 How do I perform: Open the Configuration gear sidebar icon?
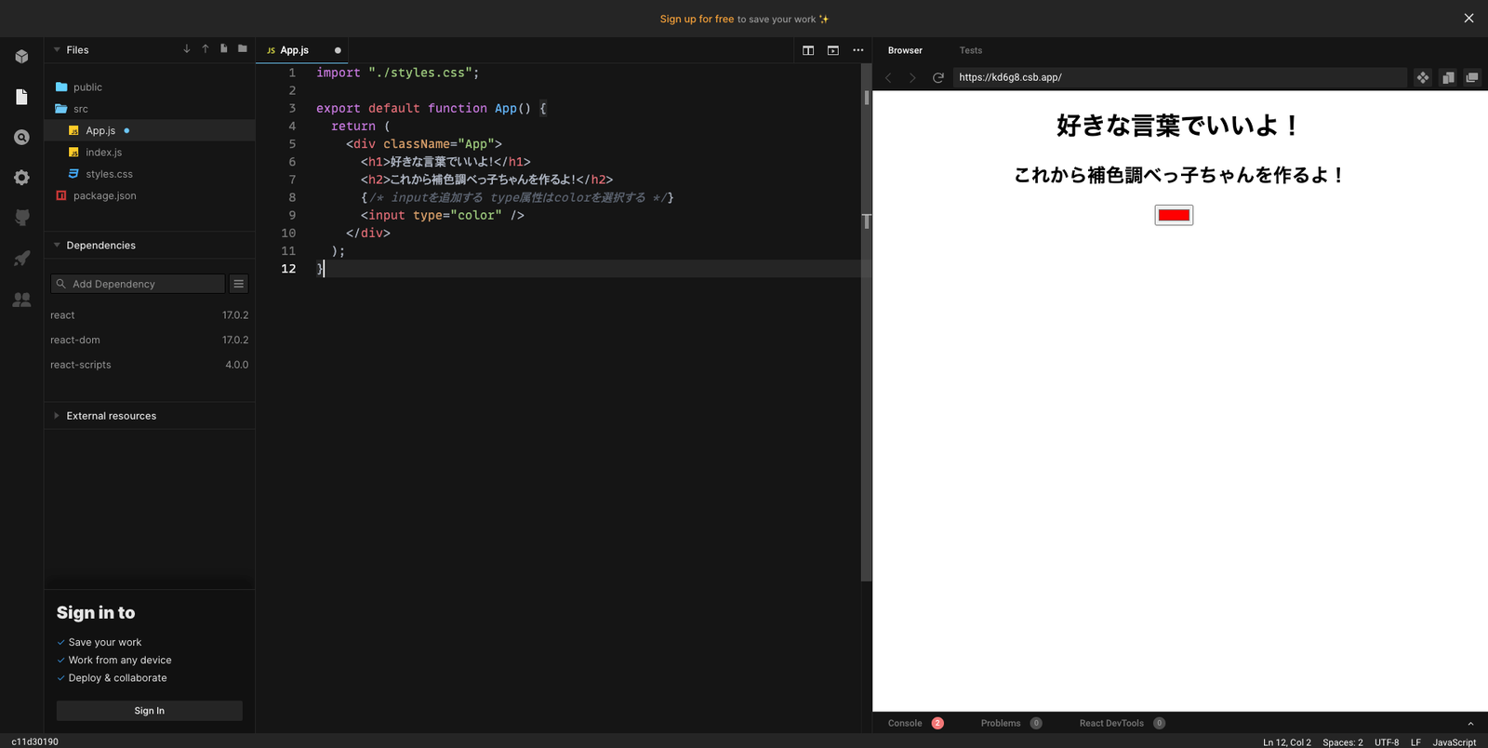[21, 178]
